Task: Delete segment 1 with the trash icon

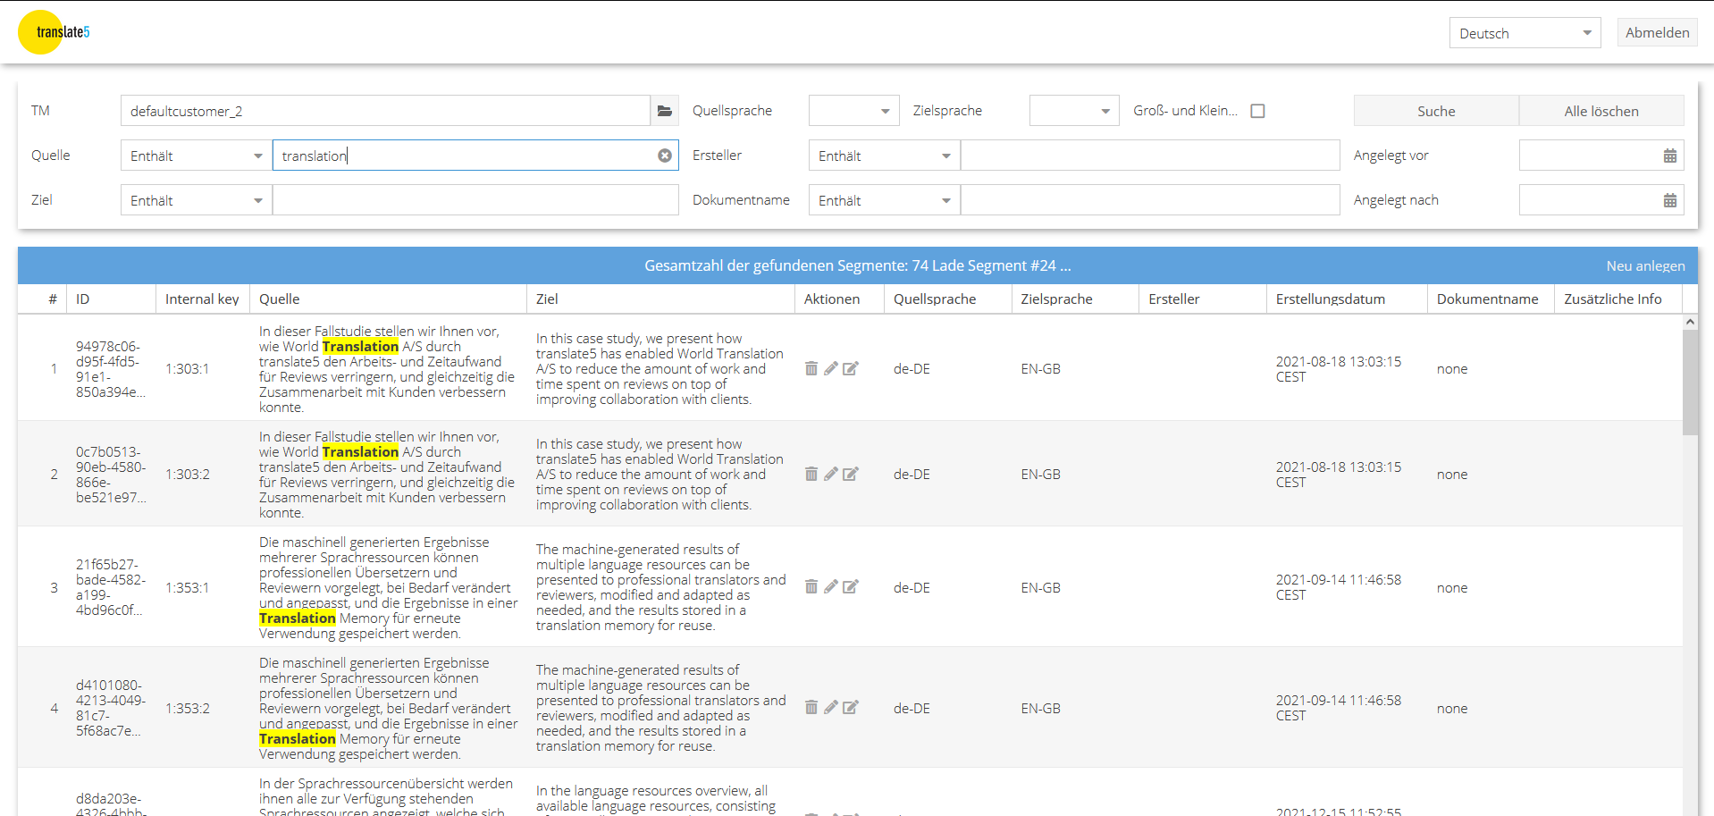Action: pos(811,368)
